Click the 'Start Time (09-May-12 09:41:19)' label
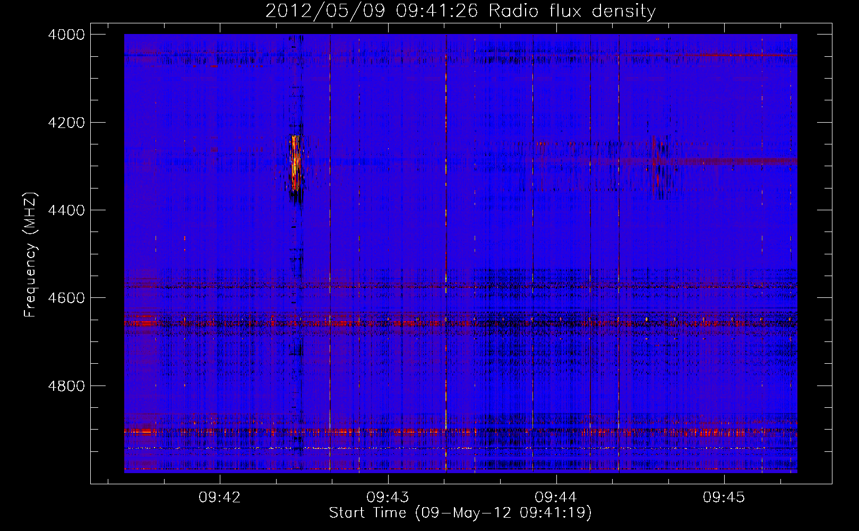Screen dimensions: 859x531 [460, 512]
